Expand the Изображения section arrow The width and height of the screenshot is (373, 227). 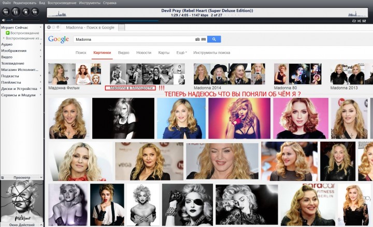(41, 51)
